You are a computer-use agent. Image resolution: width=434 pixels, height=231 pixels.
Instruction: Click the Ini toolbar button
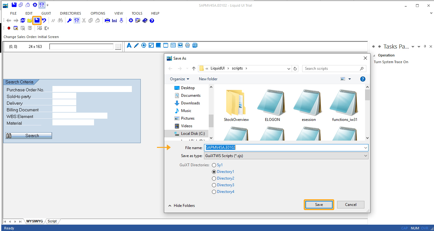click(114, 21)
